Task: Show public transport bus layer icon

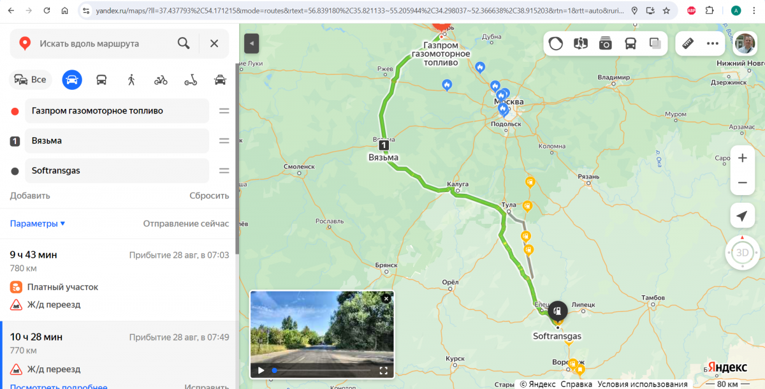Action: (x=630, y=43)
